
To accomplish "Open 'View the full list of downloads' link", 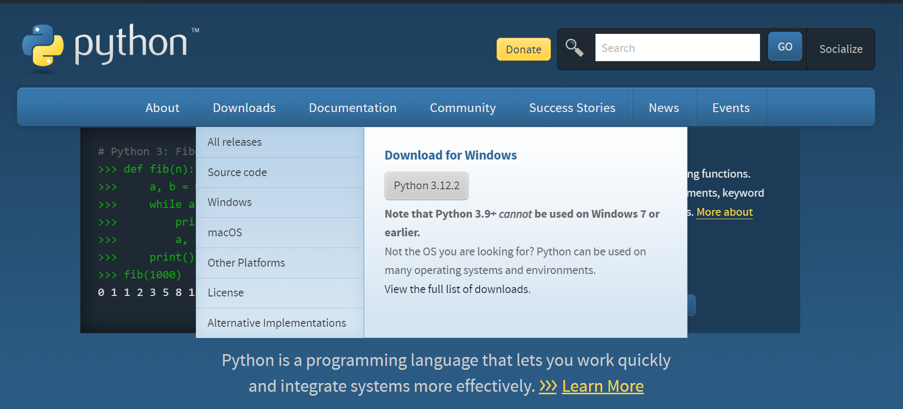I will point(457,289).
